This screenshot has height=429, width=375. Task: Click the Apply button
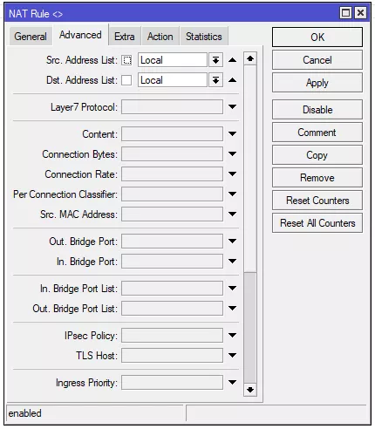pyautogui.click(x=317, y=83)
